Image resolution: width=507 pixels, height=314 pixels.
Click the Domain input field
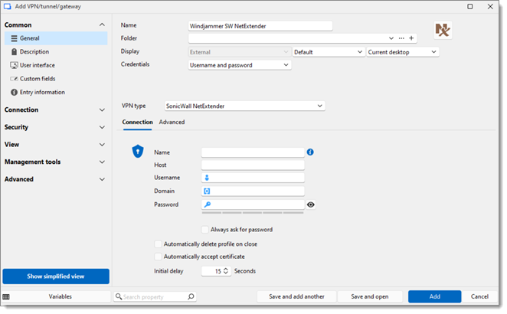[253, 191]
